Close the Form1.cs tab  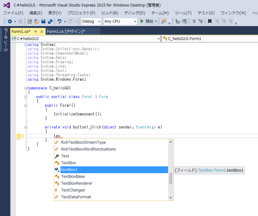[42, 32]
